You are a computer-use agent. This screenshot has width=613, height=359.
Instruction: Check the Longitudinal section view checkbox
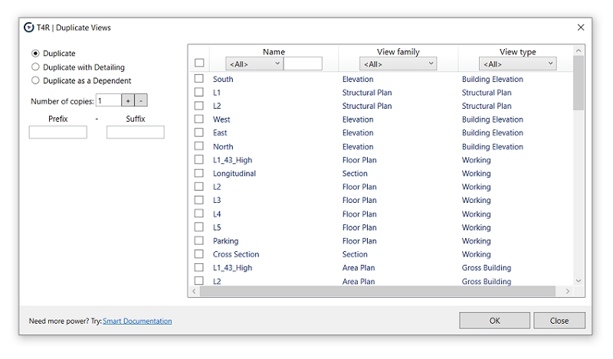click(x=199, y=174)
